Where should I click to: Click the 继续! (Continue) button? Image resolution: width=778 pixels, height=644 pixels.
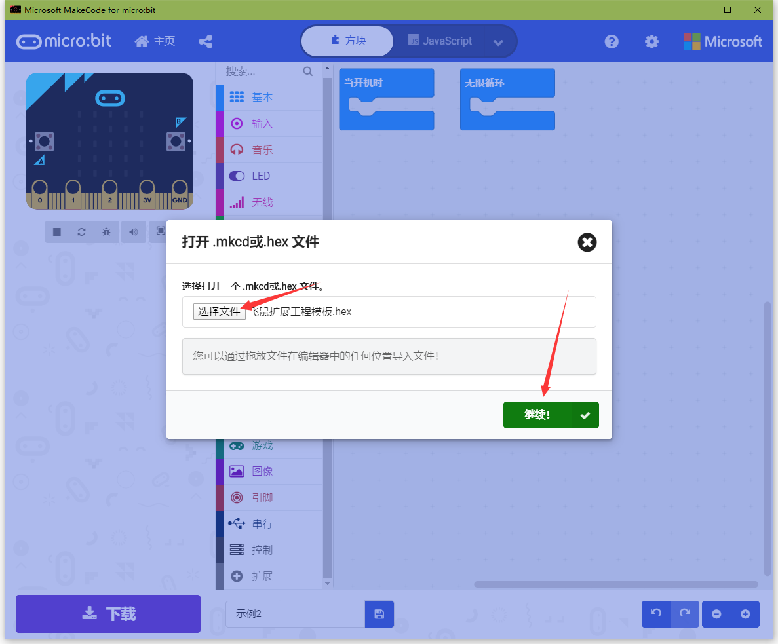coord(551,415)
